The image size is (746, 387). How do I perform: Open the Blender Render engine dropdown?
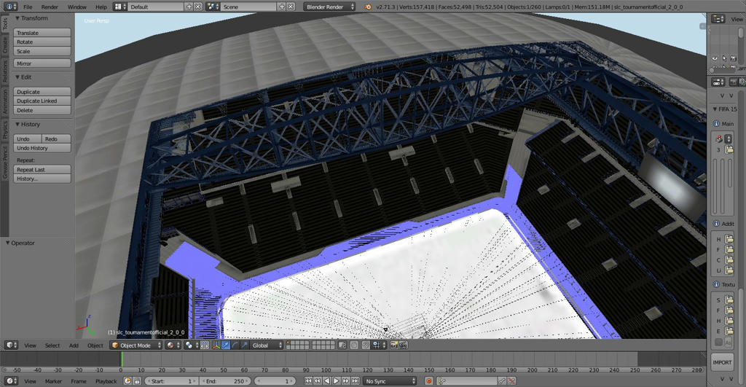pos(329,7)
